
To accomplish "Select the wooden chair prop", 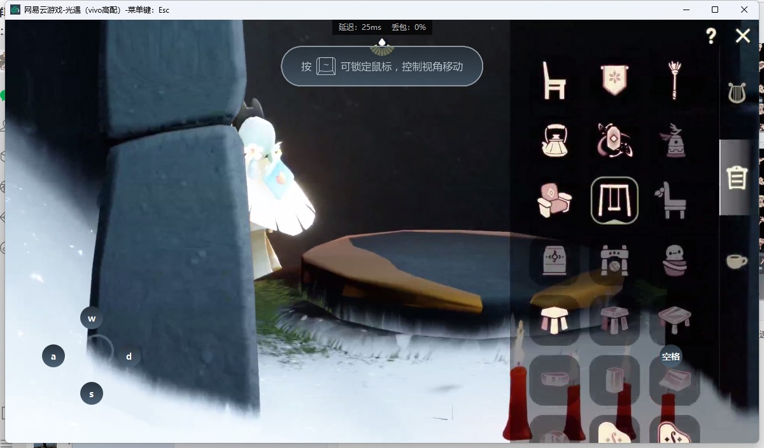I will 554,81.
